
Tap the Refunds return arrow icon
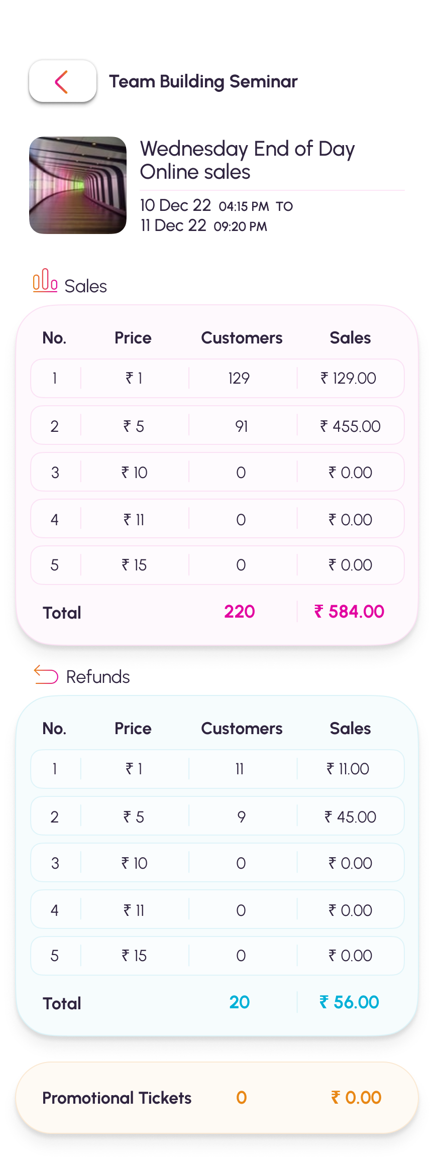tap(46, 674)
